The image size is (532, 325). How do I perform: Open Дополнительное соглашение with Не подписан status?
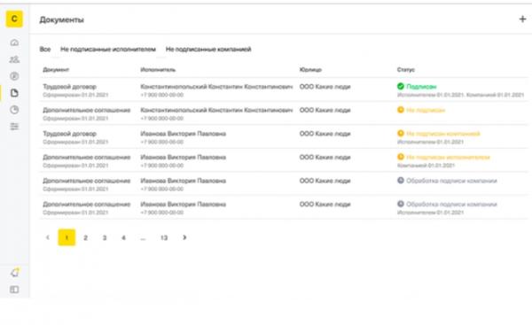(87, 110)
